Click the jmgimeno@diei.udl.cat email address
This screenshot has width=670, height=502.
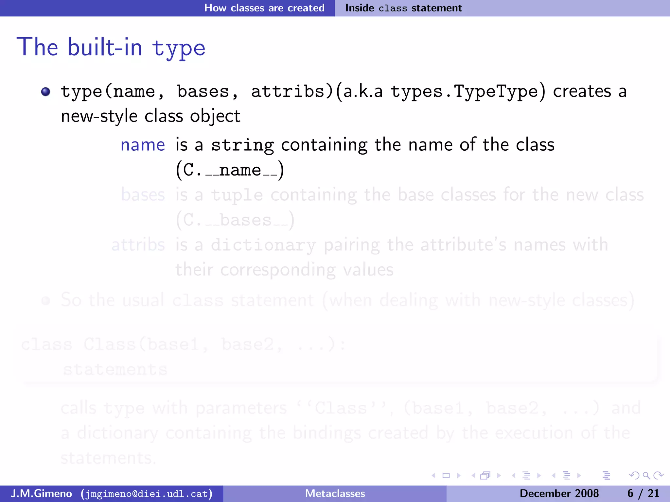[x=147, y=494]
